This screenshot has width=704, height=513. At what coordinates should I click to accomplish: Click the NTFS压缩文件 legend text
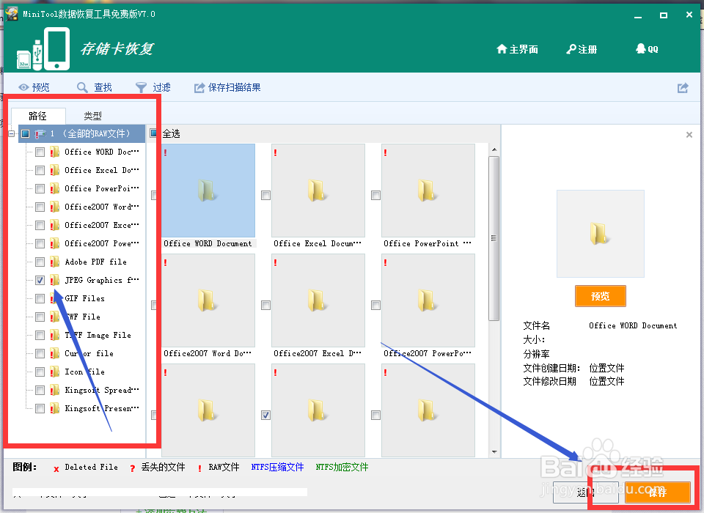pyautogui.click(x=277, y=468)
